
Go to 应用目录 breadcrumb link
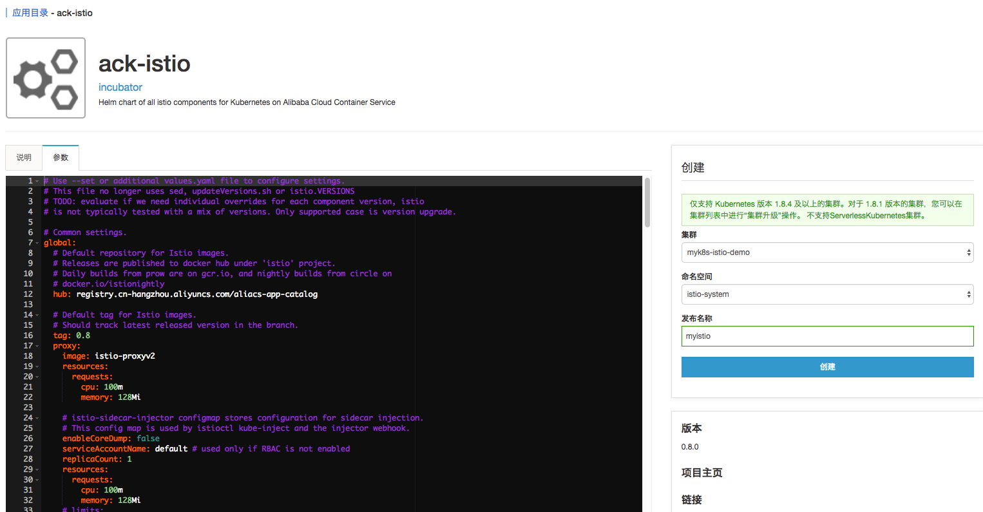[x=30, y=13]
